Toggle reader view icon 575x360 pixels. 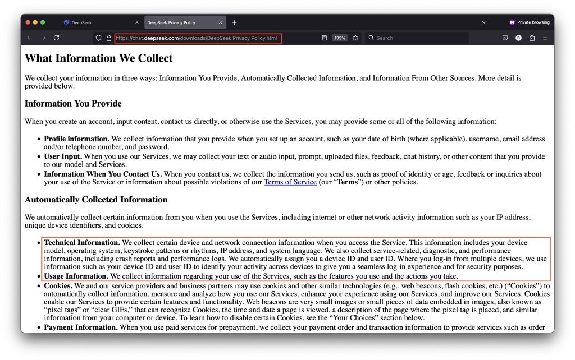324,38
